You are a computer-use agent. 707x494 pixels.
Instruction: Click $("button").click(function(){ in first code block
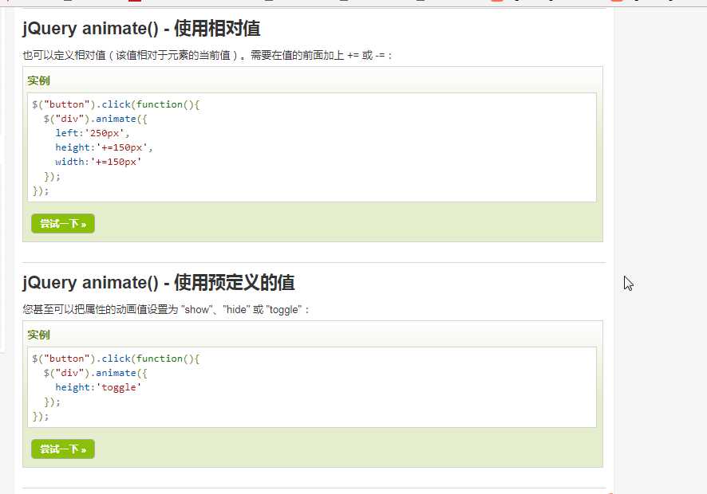pyautogui.click(x=116, y=104)
